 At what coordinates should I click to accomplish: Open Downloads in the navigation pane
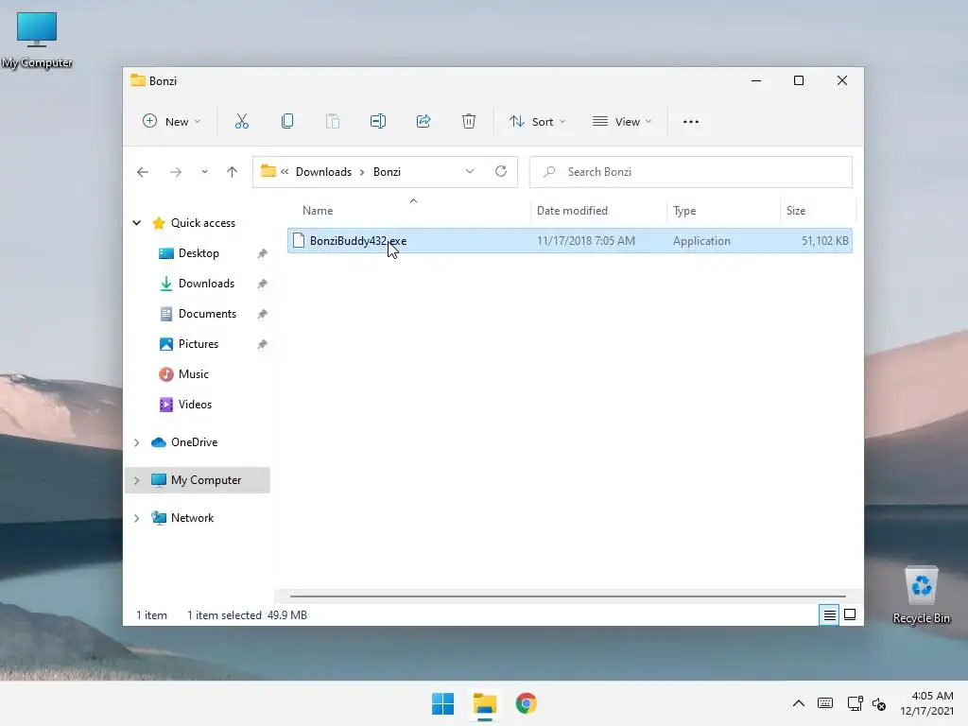coord(206,284)
